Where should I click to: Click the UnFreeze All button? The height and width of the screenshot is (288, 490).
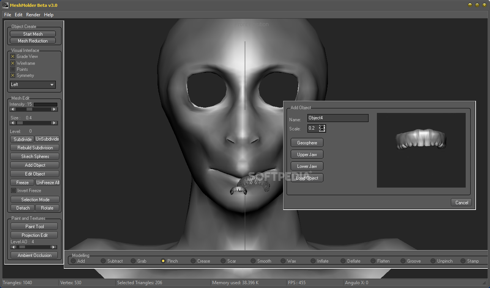coord(48,183)
